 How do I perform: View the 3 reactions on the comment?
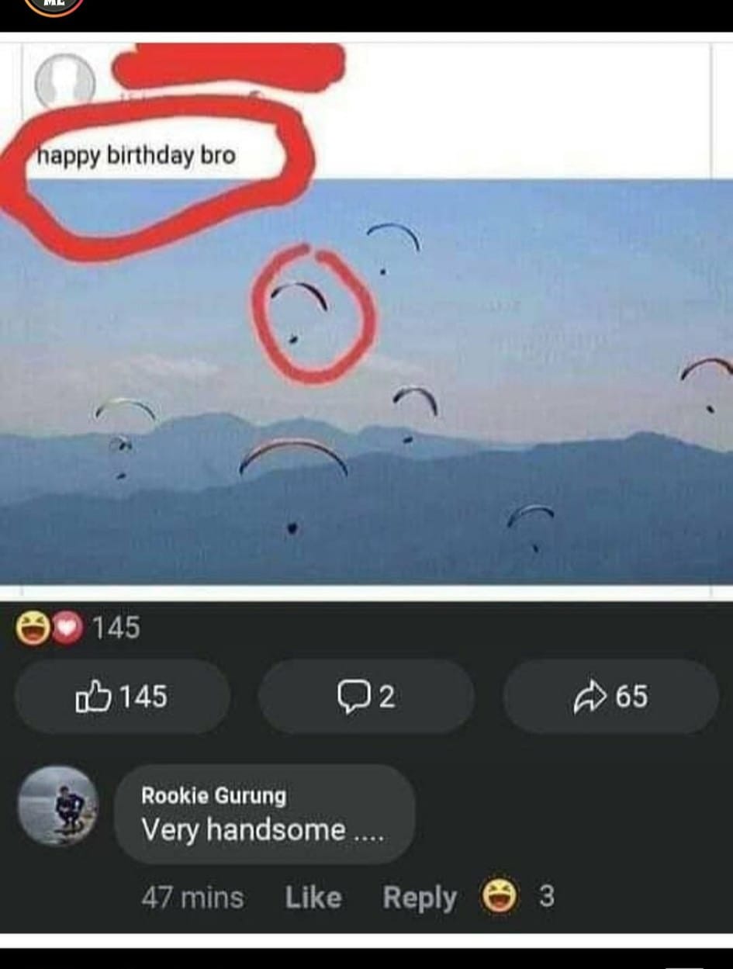click(547, 897)
